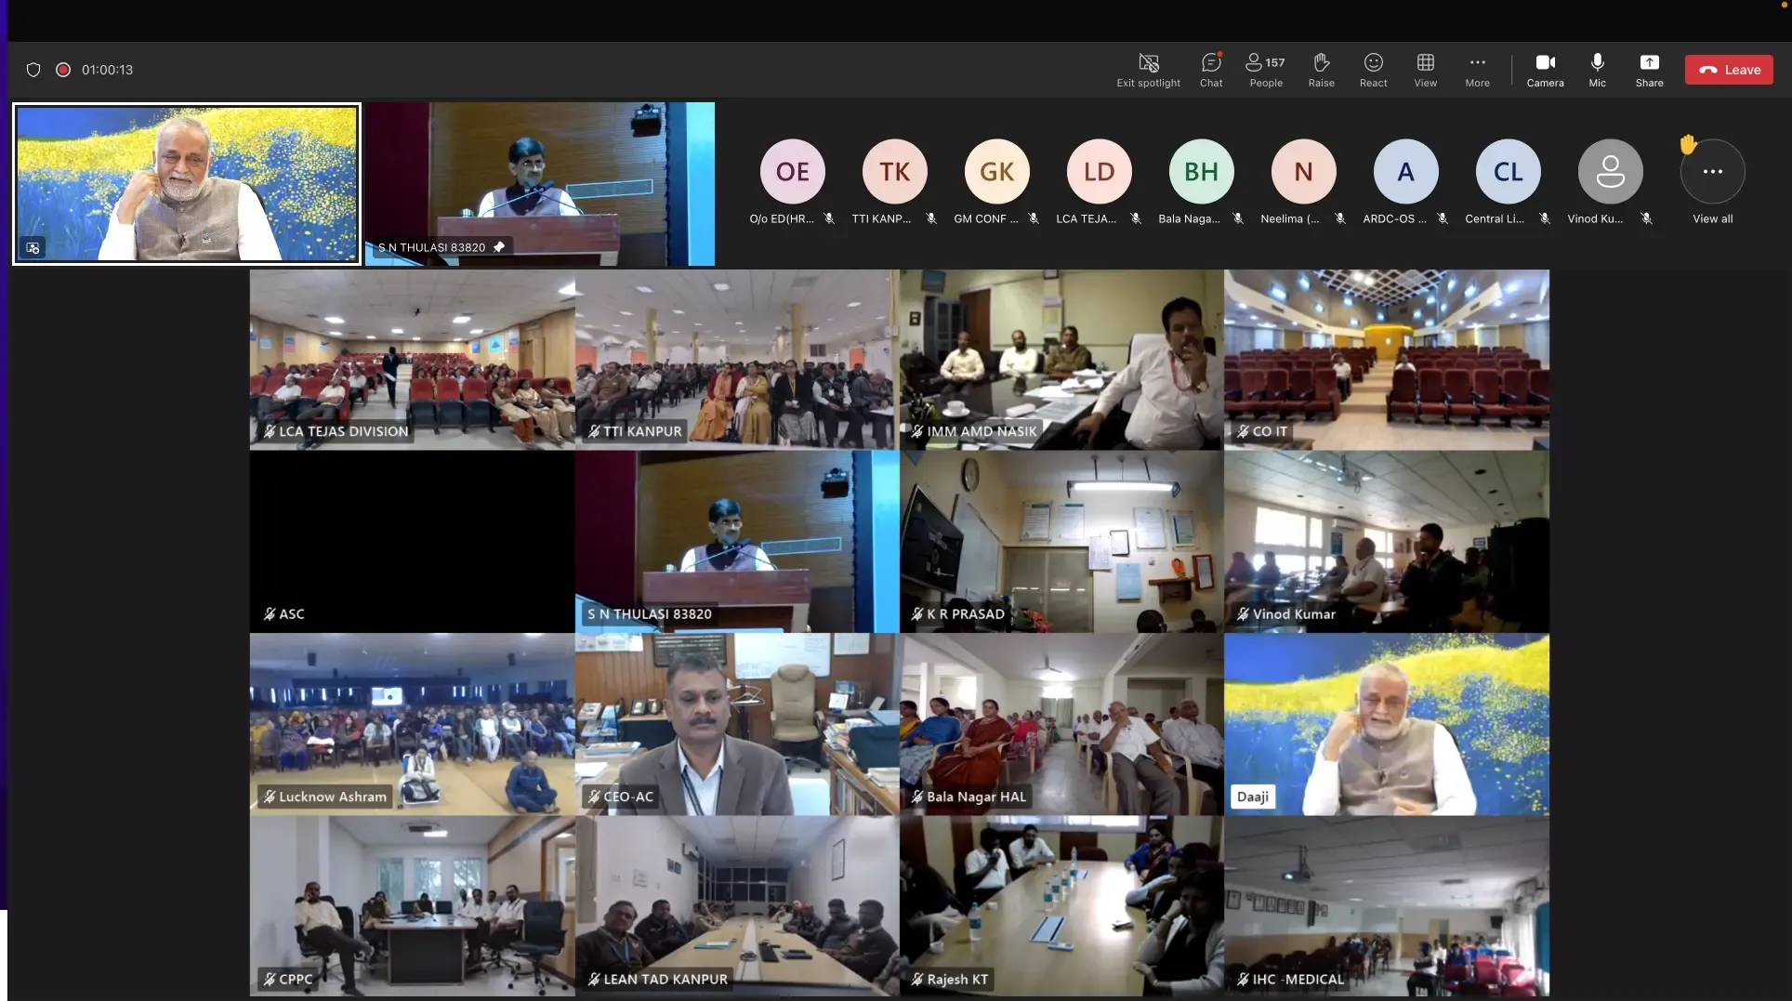Open the People list showing 157

click(x=1266, y=70)
